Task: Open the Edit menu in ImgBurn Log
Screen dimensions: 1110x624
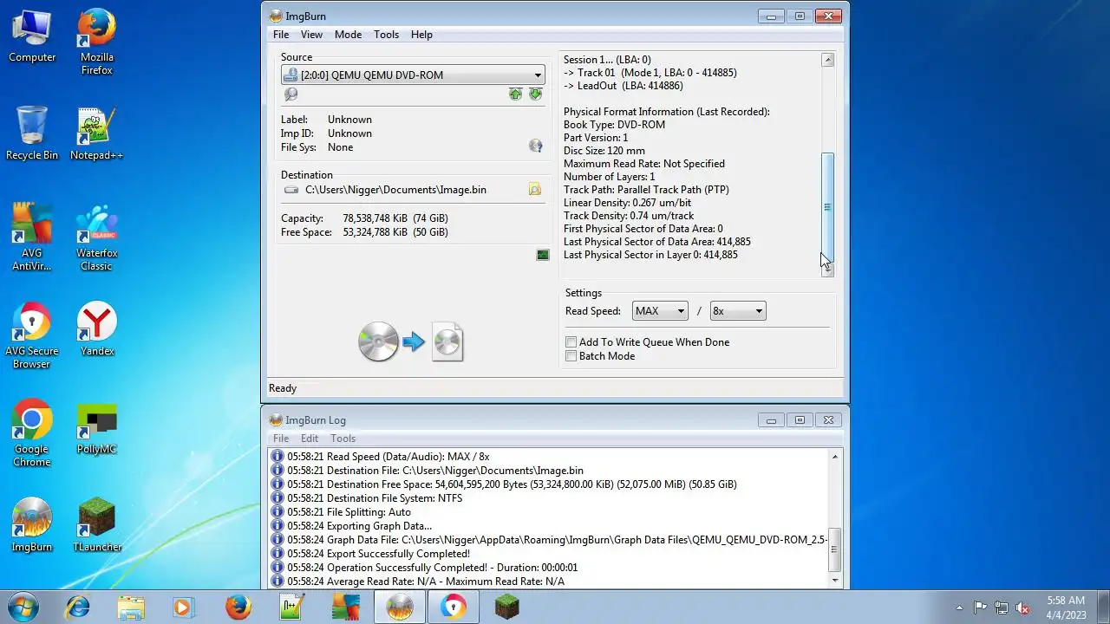Action: (x=310, y=439)
